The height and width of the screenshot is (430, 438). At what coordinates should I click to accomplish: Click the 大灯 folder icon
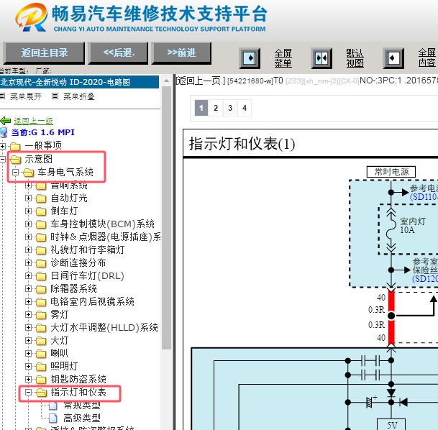pyautogui.click(x=41, y=341)
